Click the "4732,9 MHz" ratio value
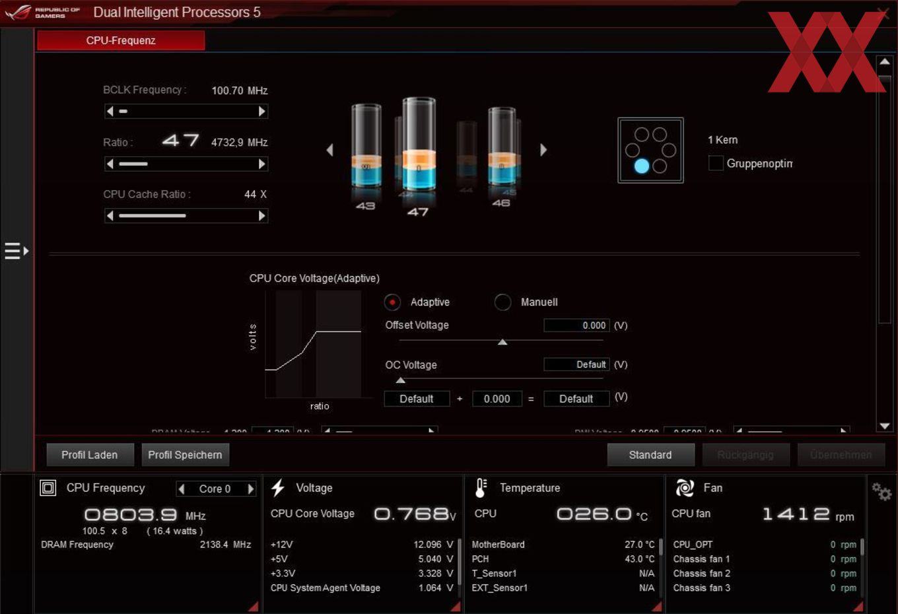The width and height of the screenshot is (898, 614). point(239,143)
